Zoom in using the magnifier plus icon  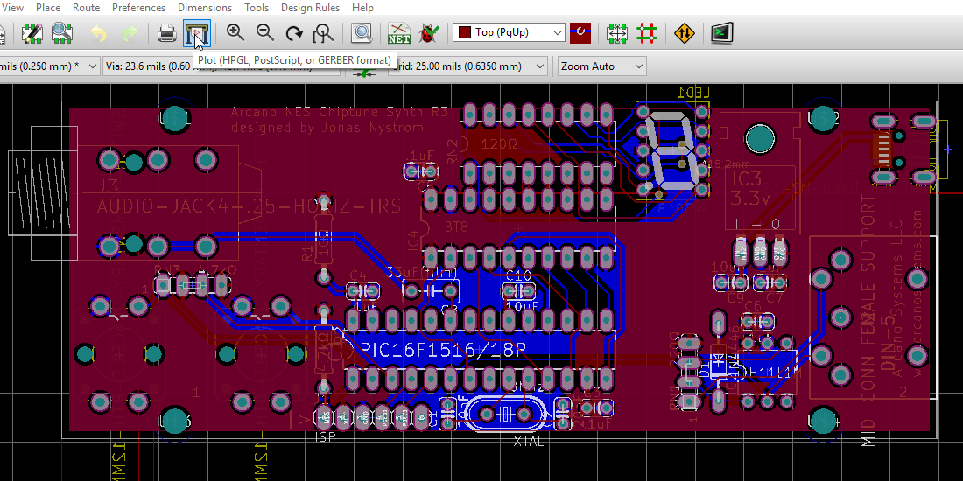point(235,33)
